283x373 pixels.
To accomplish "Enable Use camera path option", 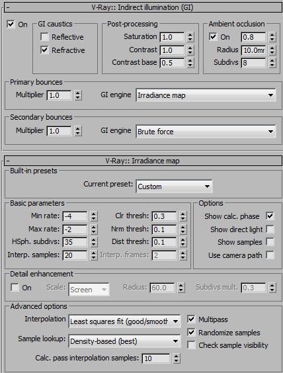I will tap(270, 255).
